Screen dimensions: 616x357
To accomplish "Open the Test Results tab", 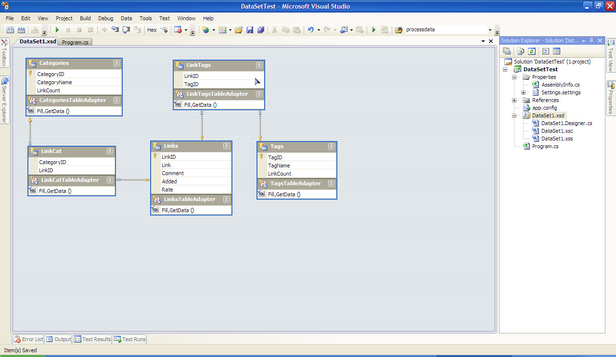I will point(92,339).
